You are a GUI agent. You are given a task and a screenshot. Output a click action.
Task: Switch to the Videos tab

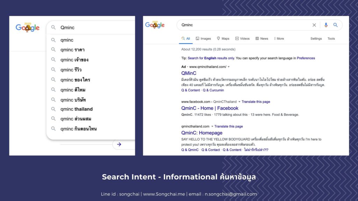click(243, 38)
